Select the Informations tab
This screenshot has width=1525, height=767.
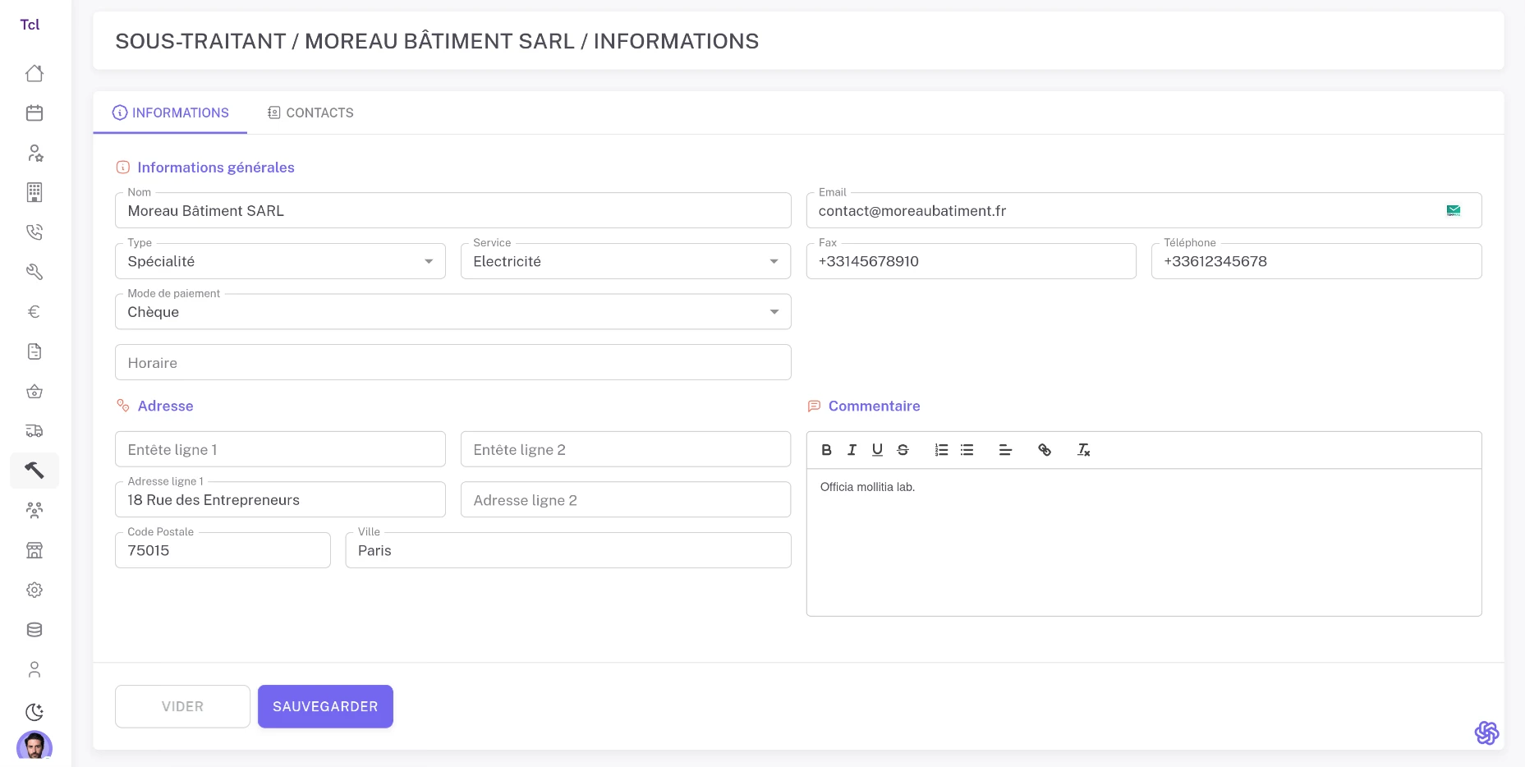tap(171, 113)
